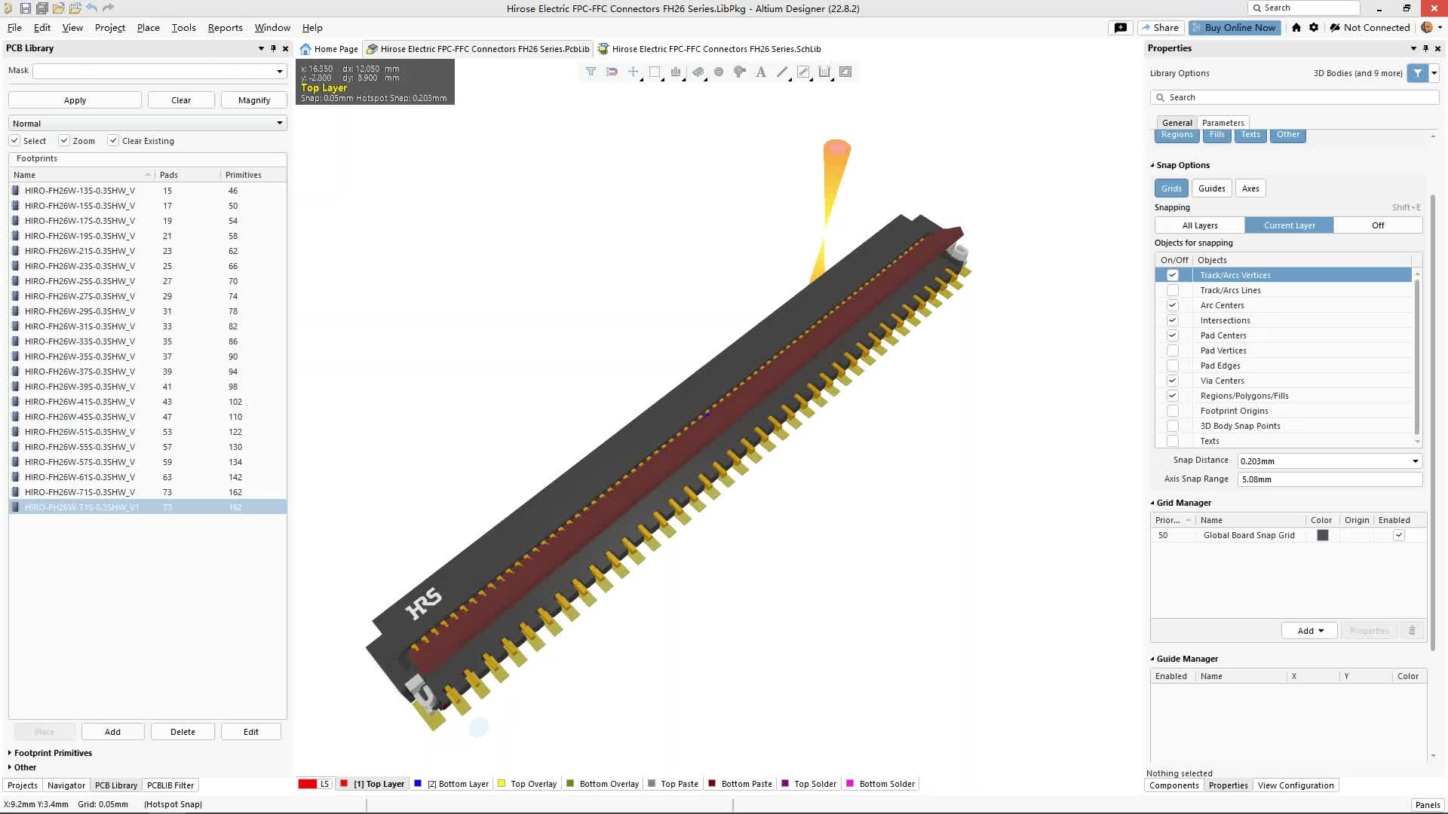This screenshot has width=1448, height=814.
Task: Open the selection filter funnel tool
Action: (591, 72)
